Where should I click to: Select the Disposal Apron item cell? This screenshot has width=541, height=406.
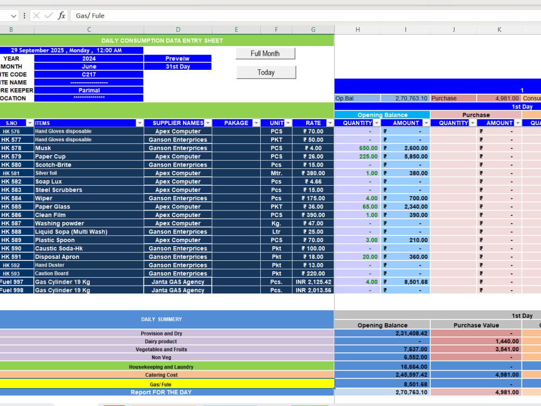click(x=89, y=257)
